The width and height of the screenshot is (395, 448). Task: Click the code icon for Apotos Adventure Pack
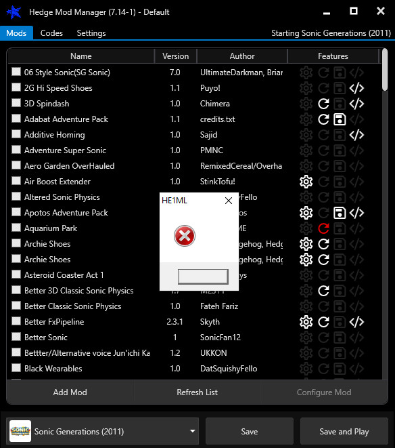click(x=356, y=213)
